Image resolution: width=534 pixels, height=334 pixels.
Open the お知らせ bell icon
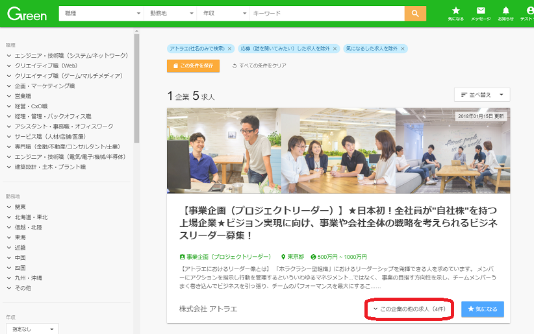(505, 14)
